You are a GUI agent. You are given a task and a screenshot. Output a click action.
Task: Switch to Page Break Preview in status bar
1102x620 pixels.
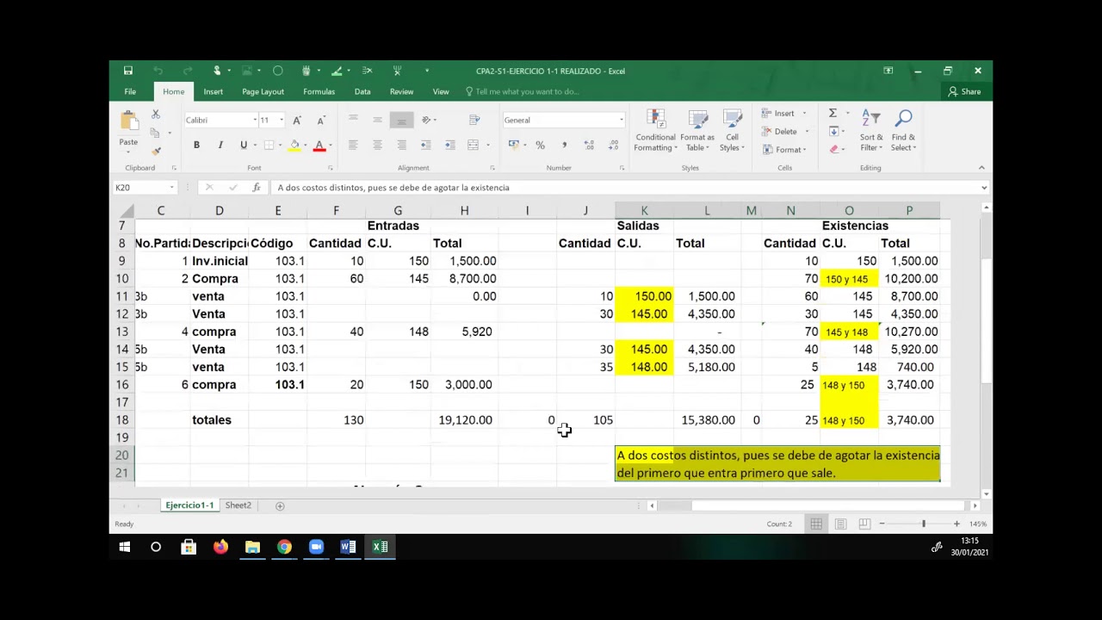point(863,524)
